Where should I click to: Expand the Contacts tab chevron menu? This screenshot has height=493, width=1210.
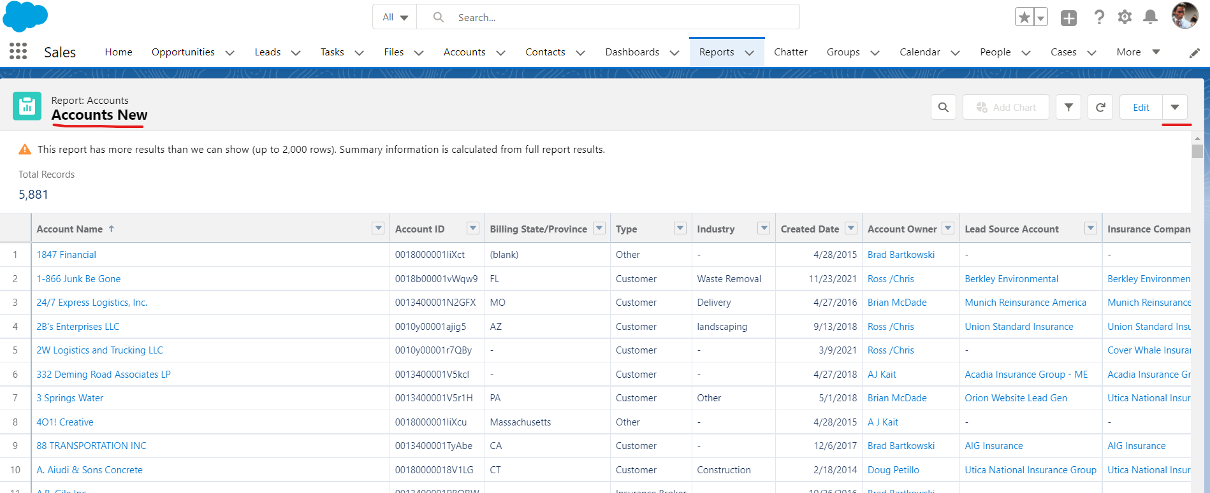click(x=580, y=53)
